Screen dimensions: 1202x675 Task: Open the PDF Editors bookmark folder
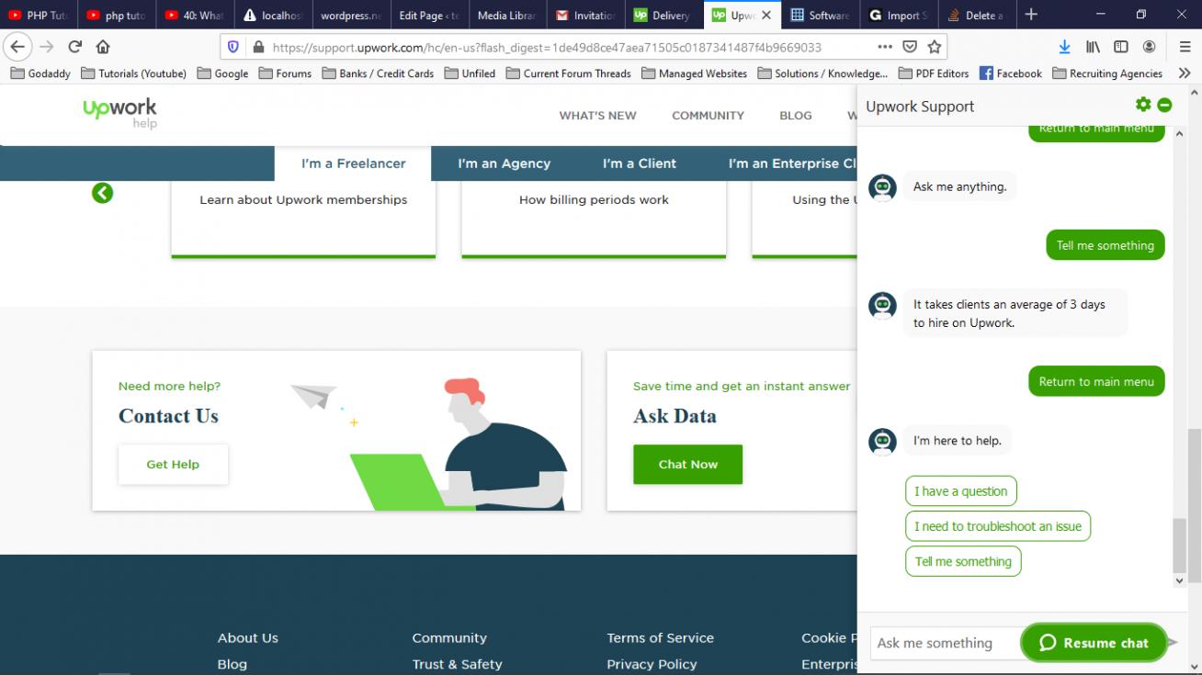pos(933,73)
